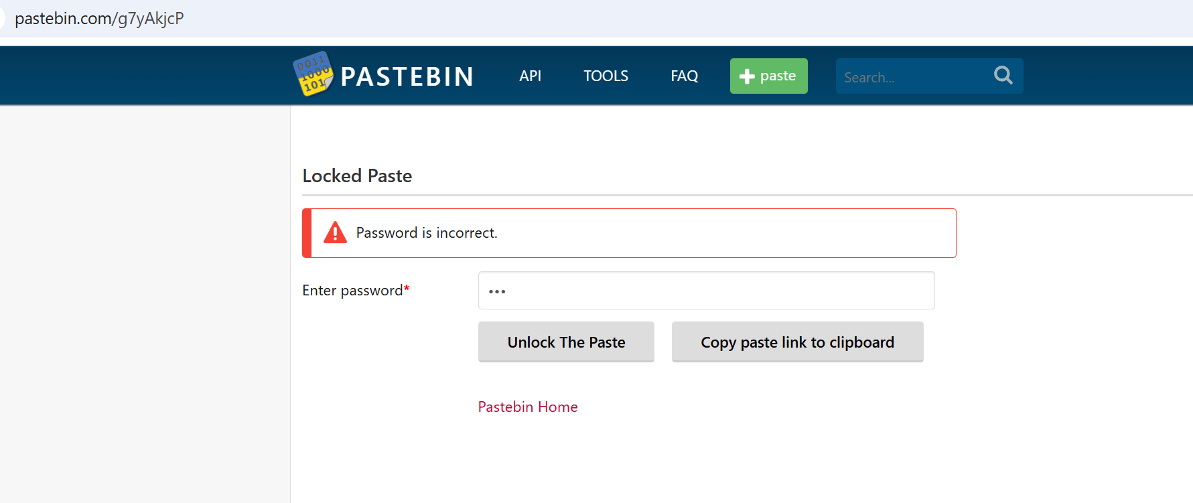Click the Pastebin notepad logo icon
This screenshot has width=1193, height=503.
pos(313,74)
